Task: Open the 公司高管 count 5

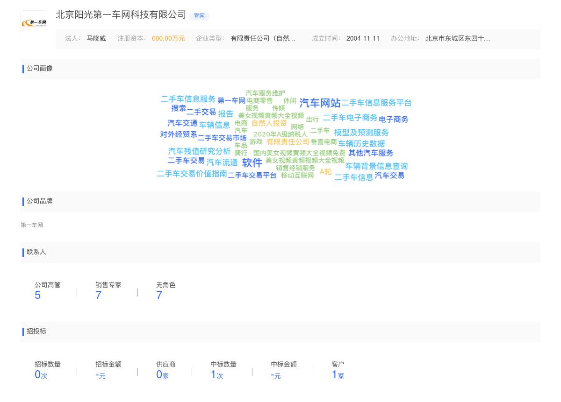Action: 38,295
